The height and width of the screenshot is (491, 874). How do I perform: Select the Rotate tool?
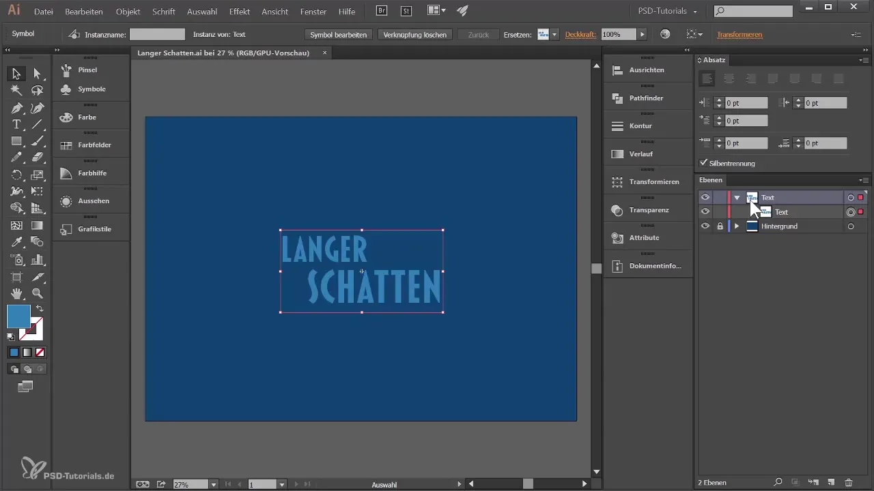click(16, 175)
